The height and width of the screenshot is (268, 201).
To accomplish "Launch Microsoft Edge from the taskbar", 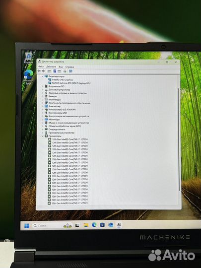I will coord(94,225).
